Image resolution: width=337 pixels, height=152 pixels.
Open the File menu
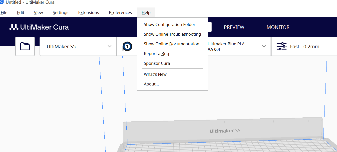pyautogui.click(x=4, y=12)
